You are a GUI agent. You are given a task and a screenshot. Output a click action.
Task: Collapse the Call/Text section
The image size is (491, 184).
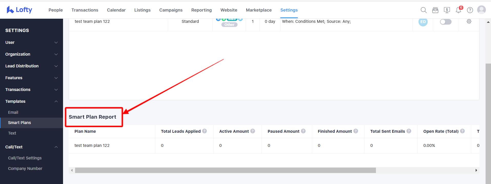click(x=32, y=147)
